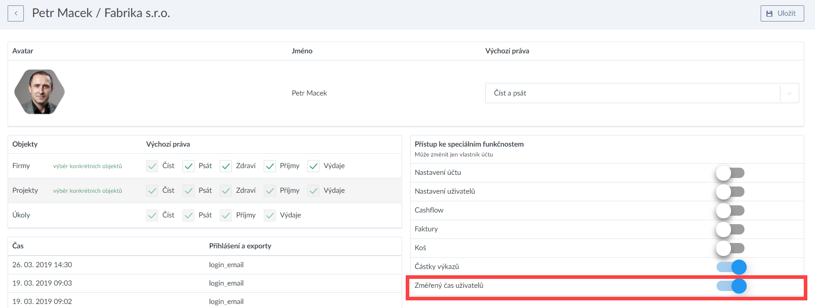The image size is (815, 308).
Task: Expand dropdown using the chevron arrow
Action: (x=789, y=93)
